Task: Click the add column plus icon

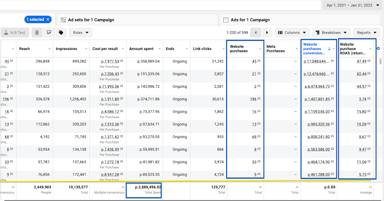Action: (x=378, y=48)
